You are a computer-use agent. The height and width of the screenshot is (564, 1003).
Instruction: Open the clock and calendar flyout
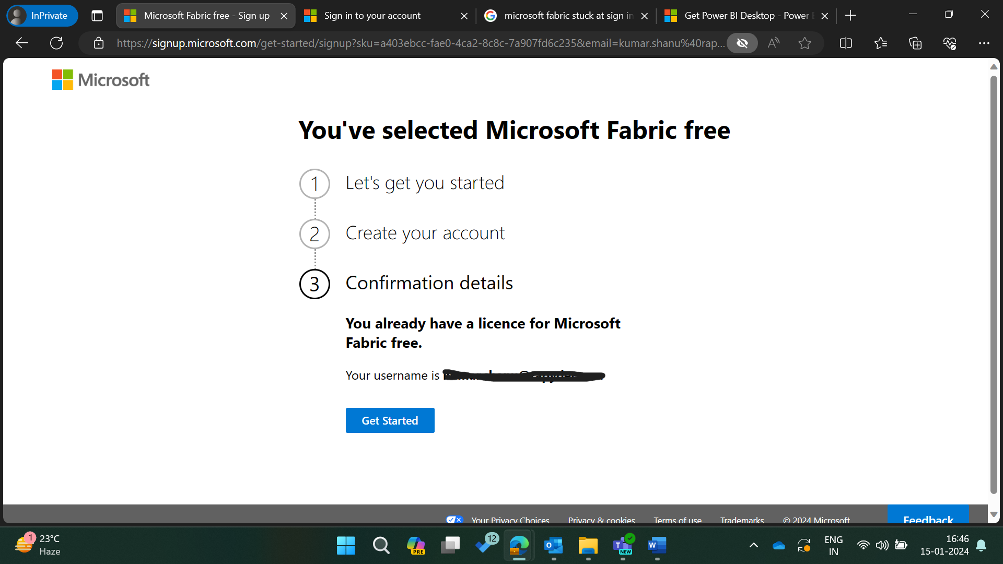tap(944, 545)
